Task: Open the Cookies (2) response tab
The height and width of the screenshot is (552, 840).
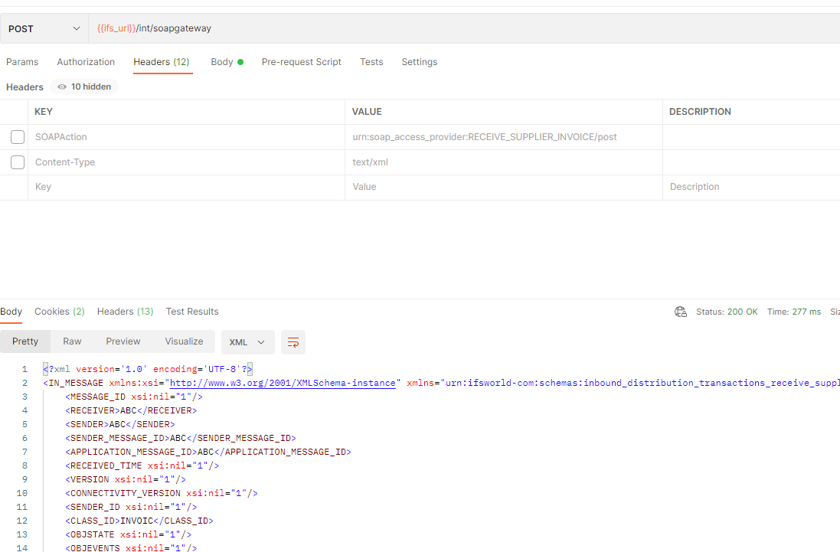Action: pyautogui.click(x=60, y=312)
